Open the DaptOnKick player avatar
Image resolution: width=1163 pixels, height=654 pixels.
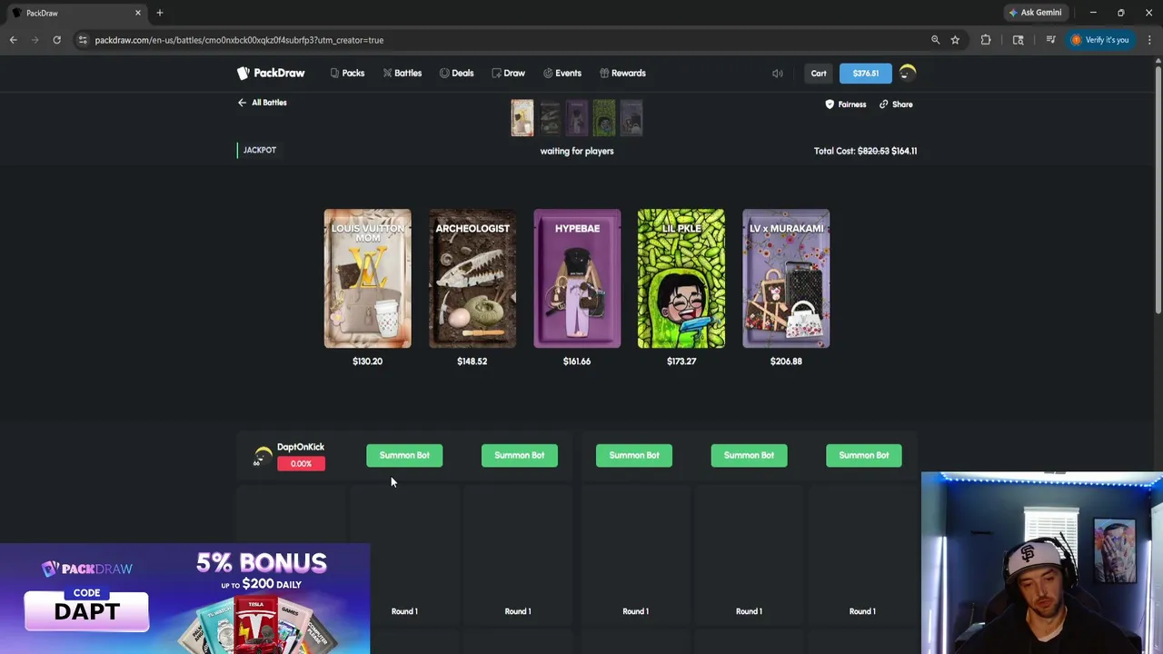263,456
